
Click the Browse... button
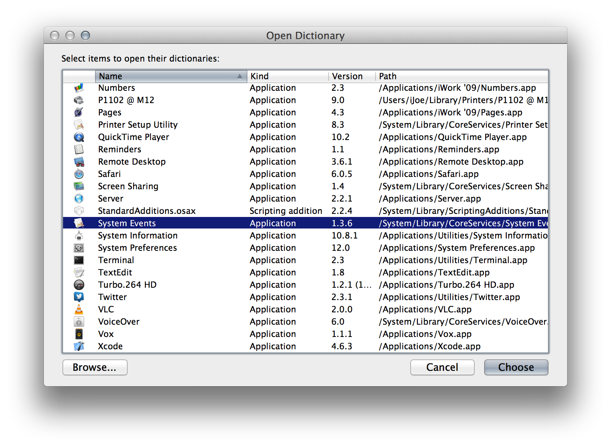pyautogui.click(x=95, y=367)
